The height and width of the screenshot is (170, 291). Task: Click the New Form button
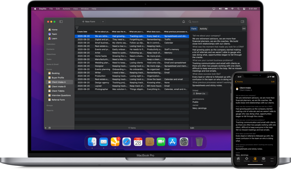click(x=89, y=22)
